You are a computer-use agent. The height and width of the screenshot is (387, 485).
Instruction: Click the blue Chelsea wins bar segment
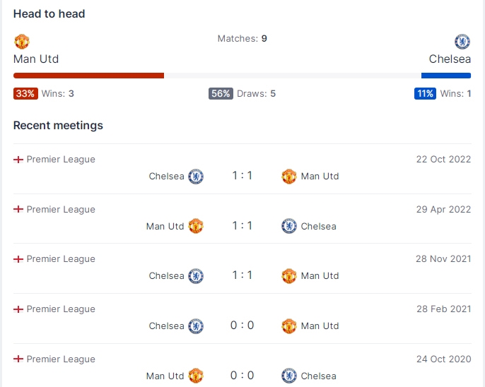446,76
